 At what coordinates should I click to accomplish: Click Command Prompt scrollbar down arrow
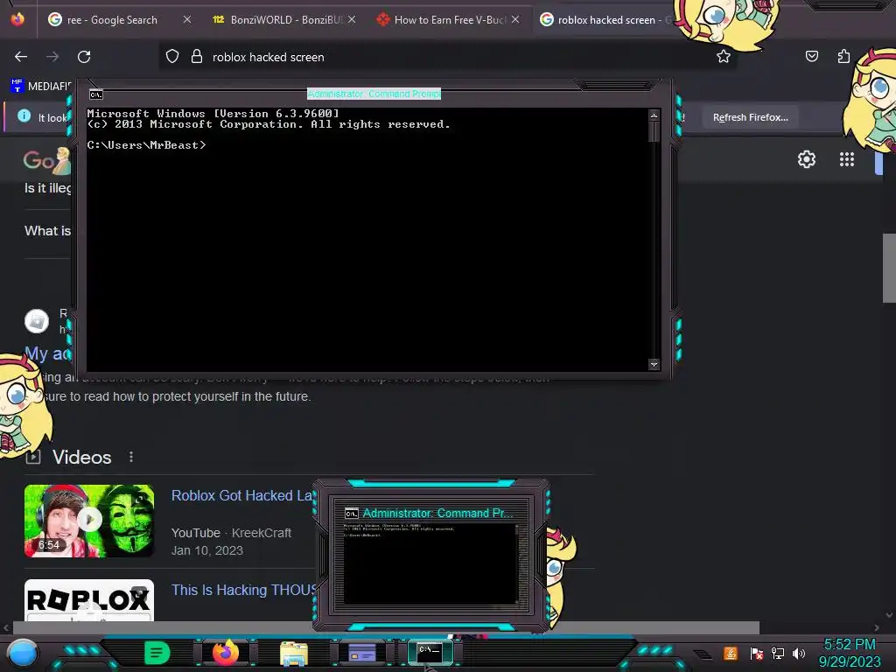[x=654, y=364]
